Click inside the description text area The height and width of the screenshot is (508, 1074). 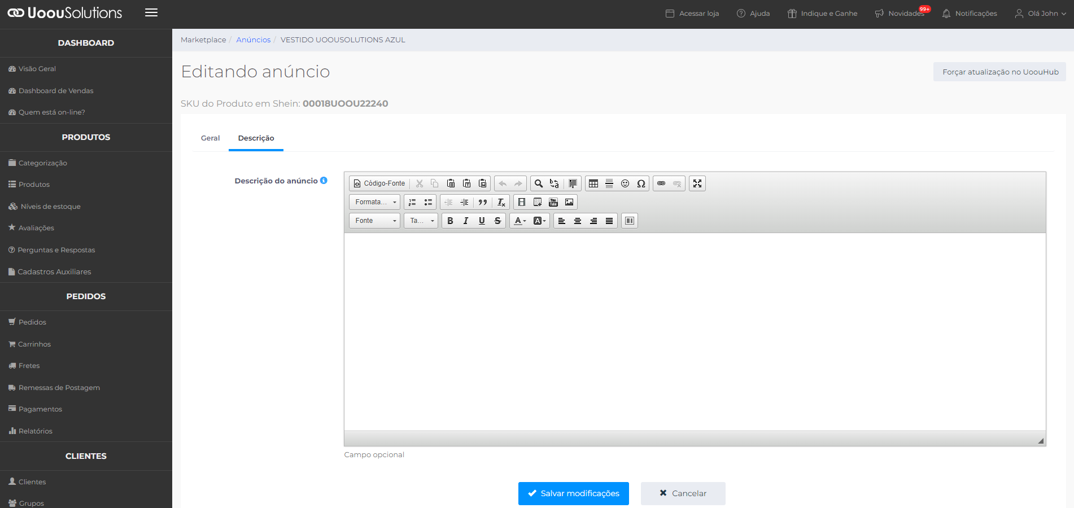(695, 332)
